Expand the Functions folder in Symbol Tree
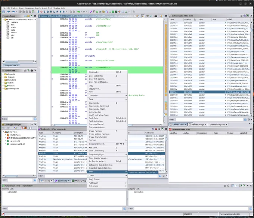Viewport: 254px width, 218px height. (3, 80)
